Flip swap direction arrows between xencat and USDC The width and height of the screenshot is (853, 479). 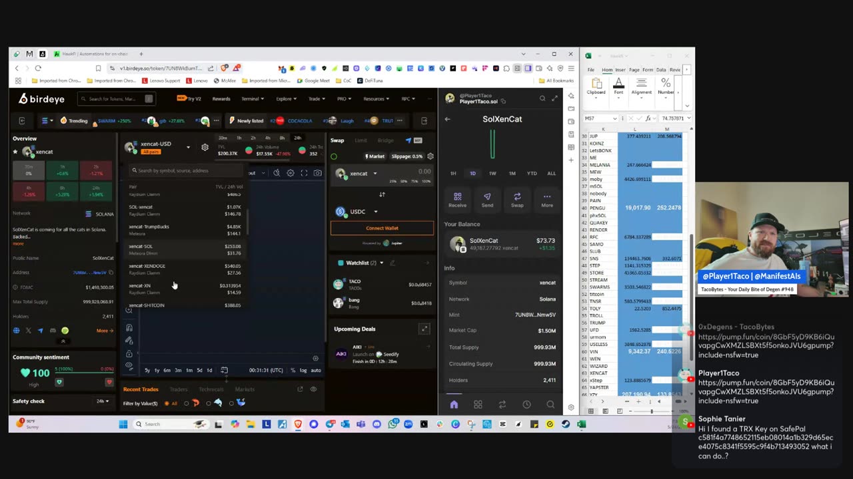(382, 194)
